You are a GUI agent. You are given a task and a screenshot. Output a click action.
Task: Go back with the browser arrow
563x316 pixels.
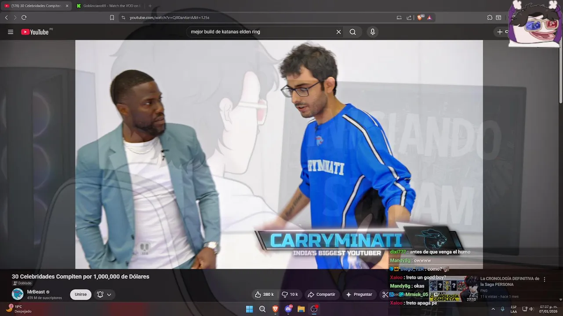pyautogui.click(x=7, y=18)
